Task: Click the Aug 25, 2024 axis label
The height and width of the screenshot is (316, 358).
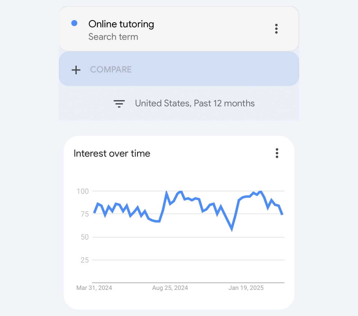Action: 170,288
